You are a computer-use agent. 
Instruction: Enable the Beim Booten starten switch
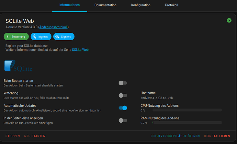[123, 83]
